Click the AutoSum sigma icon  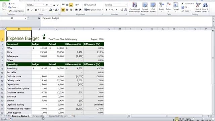[x=183, y=4]
